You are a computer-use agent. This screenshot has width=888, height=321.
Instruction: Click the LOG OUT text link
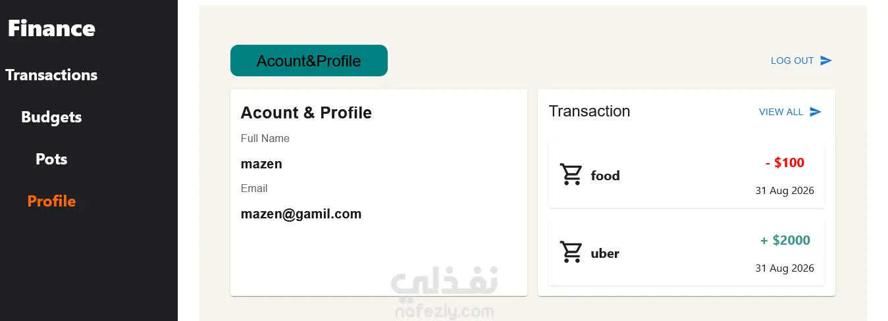793,61
